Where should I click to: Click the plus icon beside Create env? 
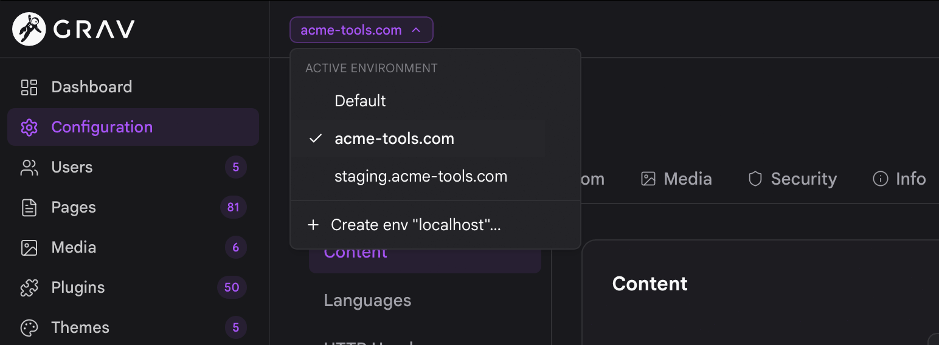tap(313, 225)
